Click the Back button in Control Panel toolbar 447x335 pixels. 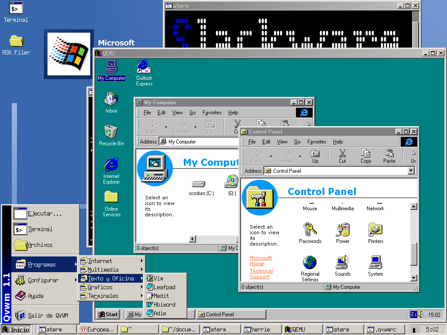pos(257,157)
